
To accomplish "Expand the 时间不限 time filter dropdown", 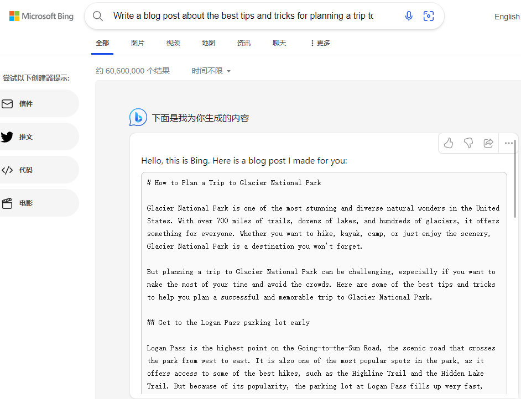I will [211, 71].
